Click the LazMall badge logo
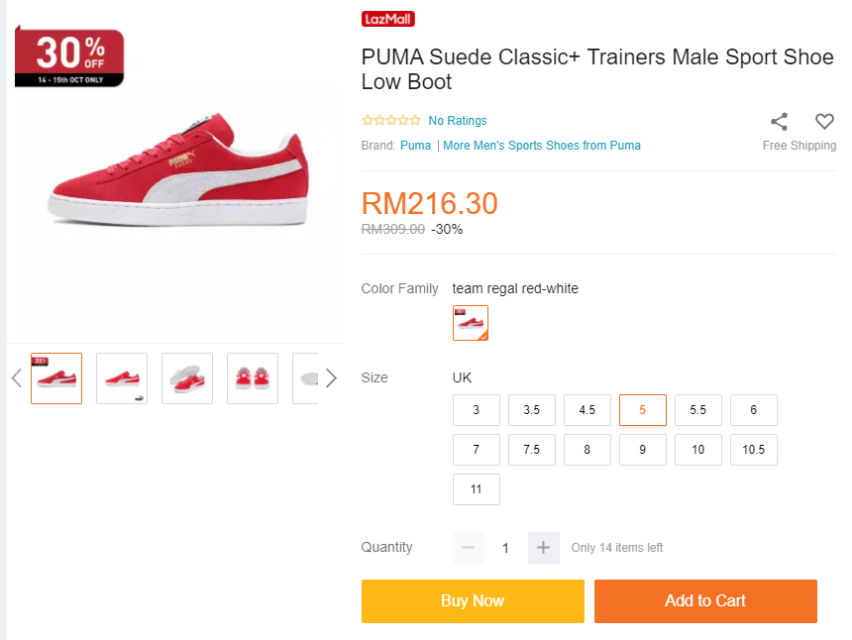 388,19
